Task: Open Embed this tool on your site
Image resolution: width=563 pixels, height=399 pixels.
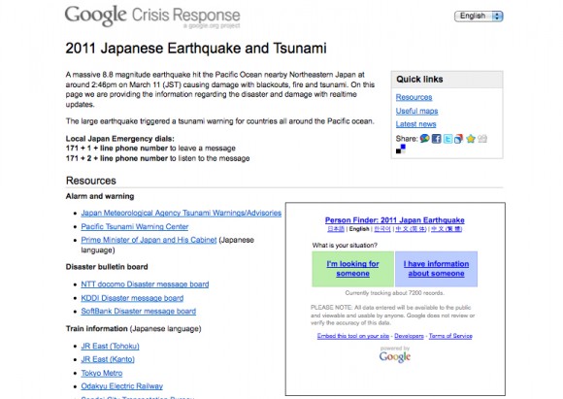Action: (x=353, y=336)
